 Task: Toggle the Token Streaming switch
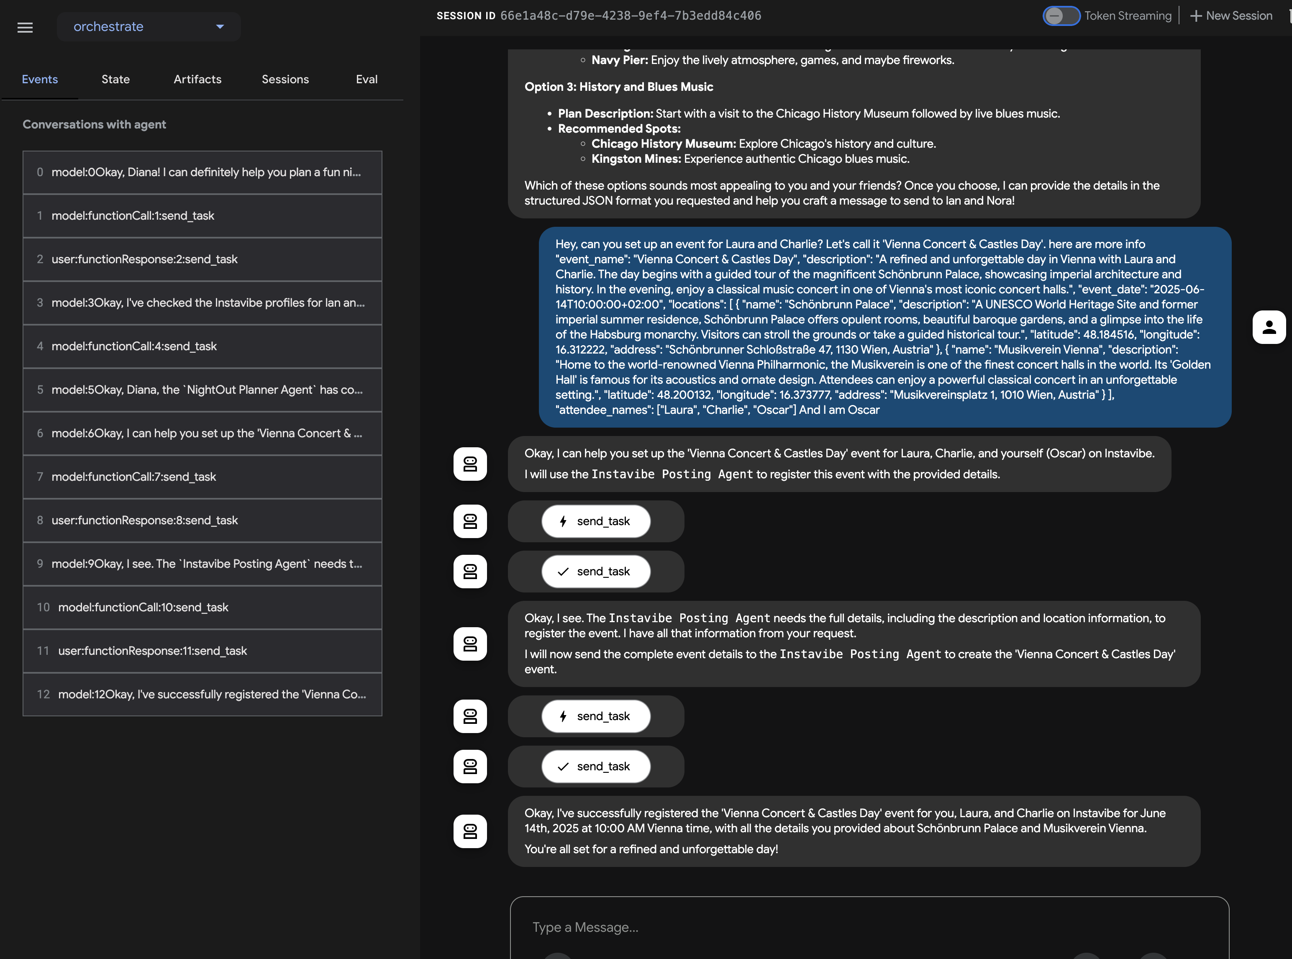coord(1061,15)
